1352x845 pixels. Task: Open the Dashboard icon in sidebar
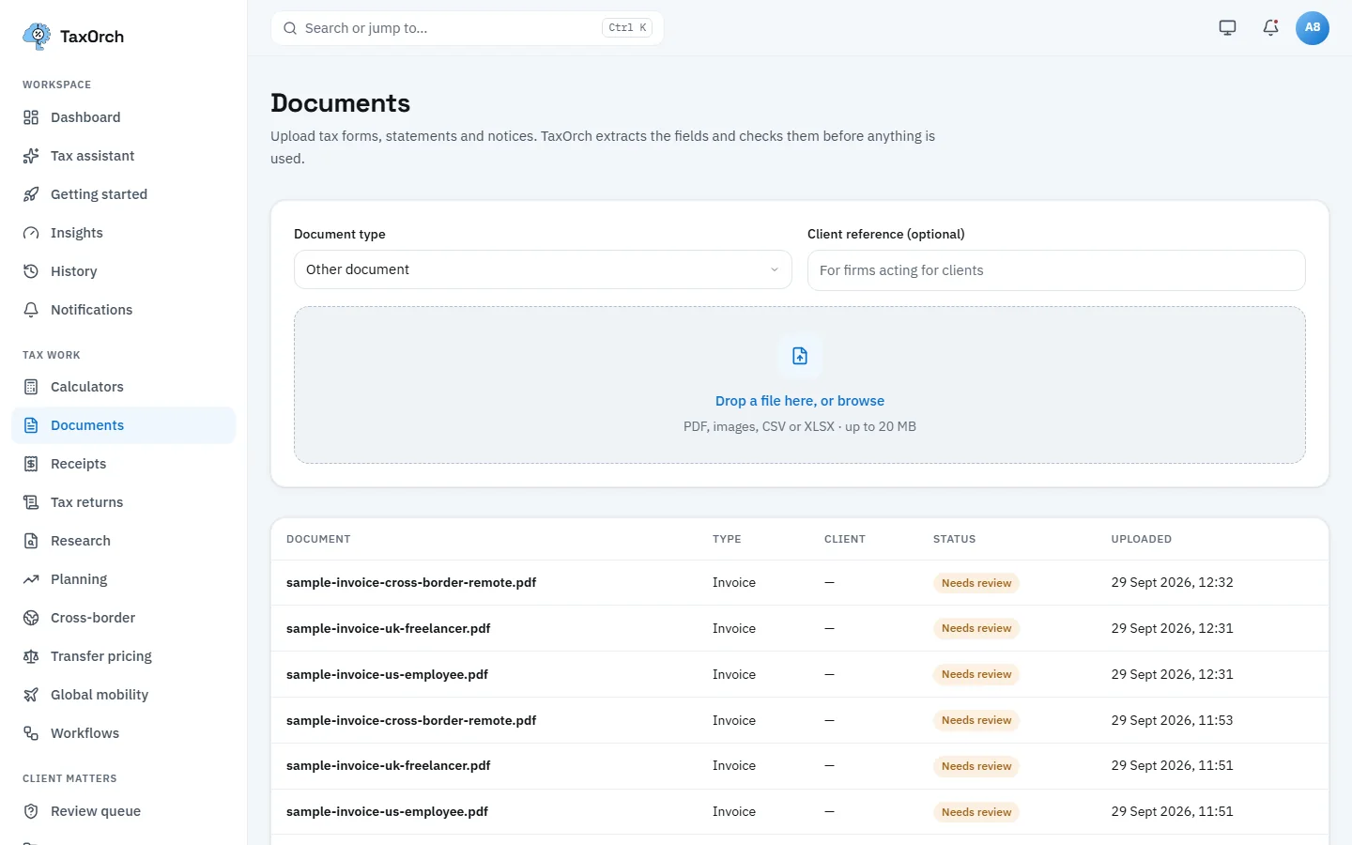[x=31, y=117]
